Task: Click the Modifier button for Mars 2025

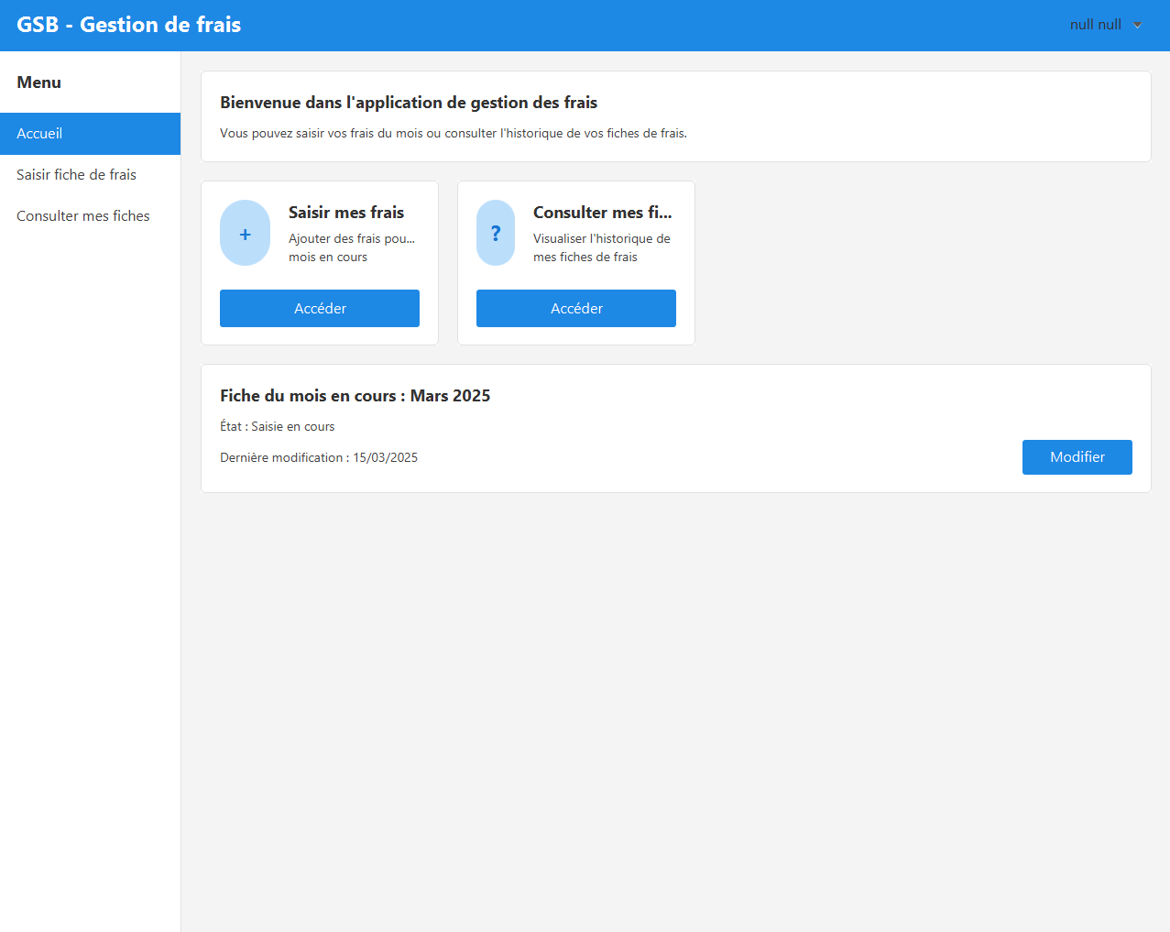Action: click(1077, 457)
